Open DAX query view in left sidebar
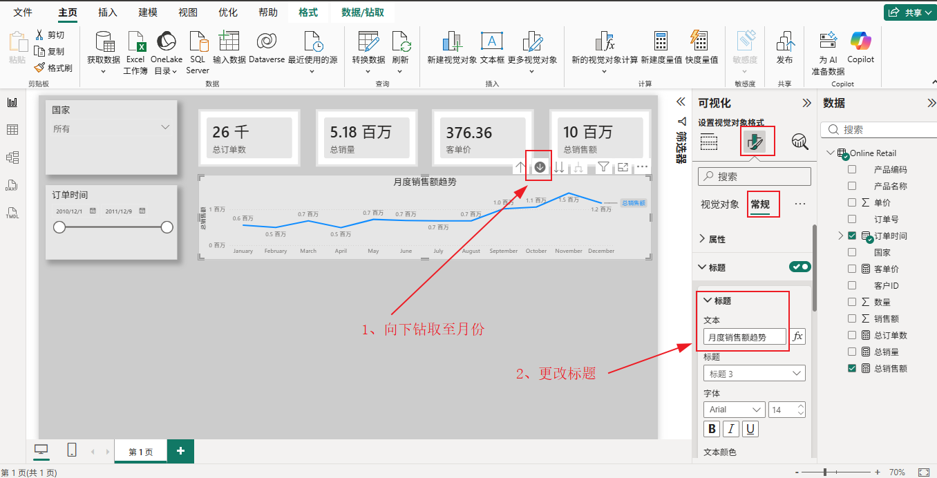This screenshot has width=937, height=478. 12,185
